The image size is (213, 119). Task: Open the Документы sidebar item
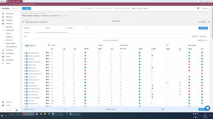(x=9, y=37)
